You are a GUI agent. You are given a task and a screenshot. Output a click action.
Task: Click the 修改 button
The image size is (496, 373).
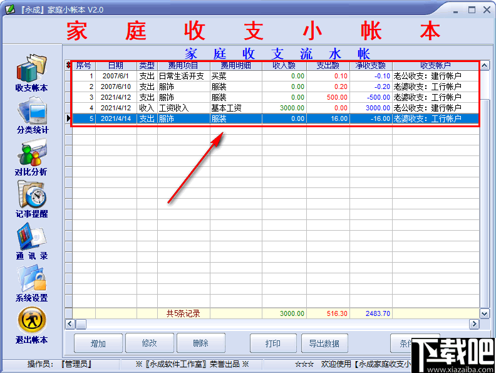point(149,343)
